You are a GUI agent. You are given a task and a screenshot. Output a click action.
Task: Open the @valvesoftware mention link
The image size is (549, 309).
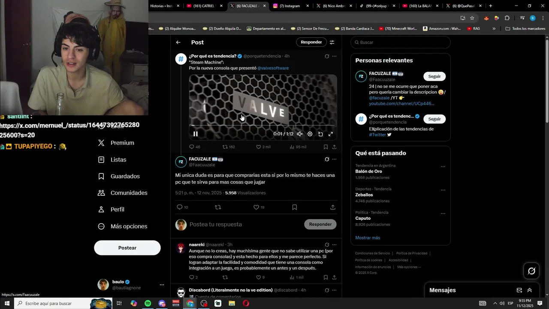pos(273,68)
